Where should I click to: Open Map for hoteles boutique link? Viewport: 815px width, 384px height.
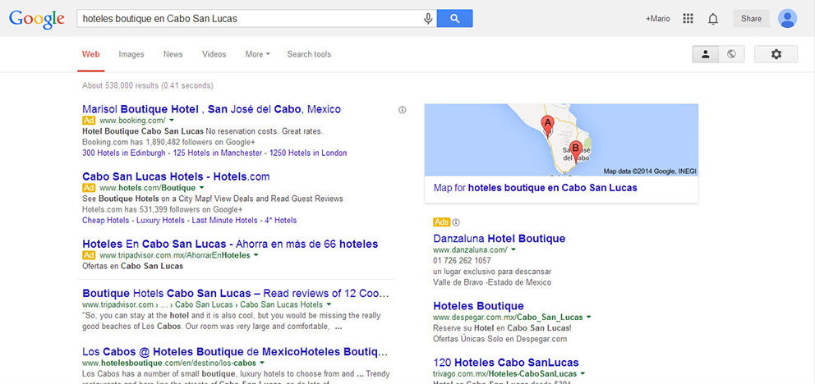click(x=536, y=188)
